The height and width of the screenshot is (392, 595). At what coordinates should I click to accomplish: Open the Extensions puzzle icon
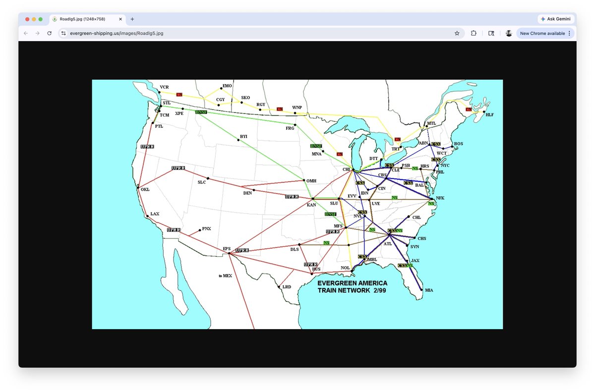[x=474, y=33]
